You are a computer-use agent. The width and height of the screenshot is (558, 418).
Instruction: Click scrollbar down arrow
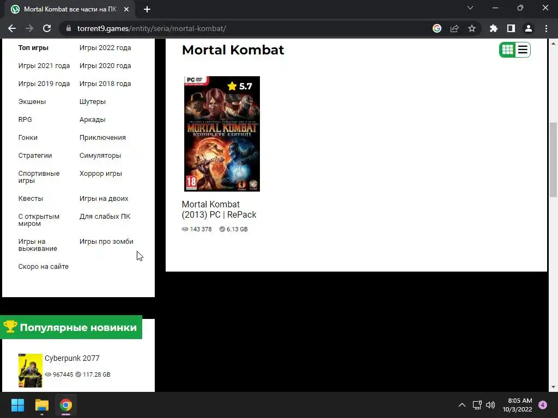click(x=553, y=387)
